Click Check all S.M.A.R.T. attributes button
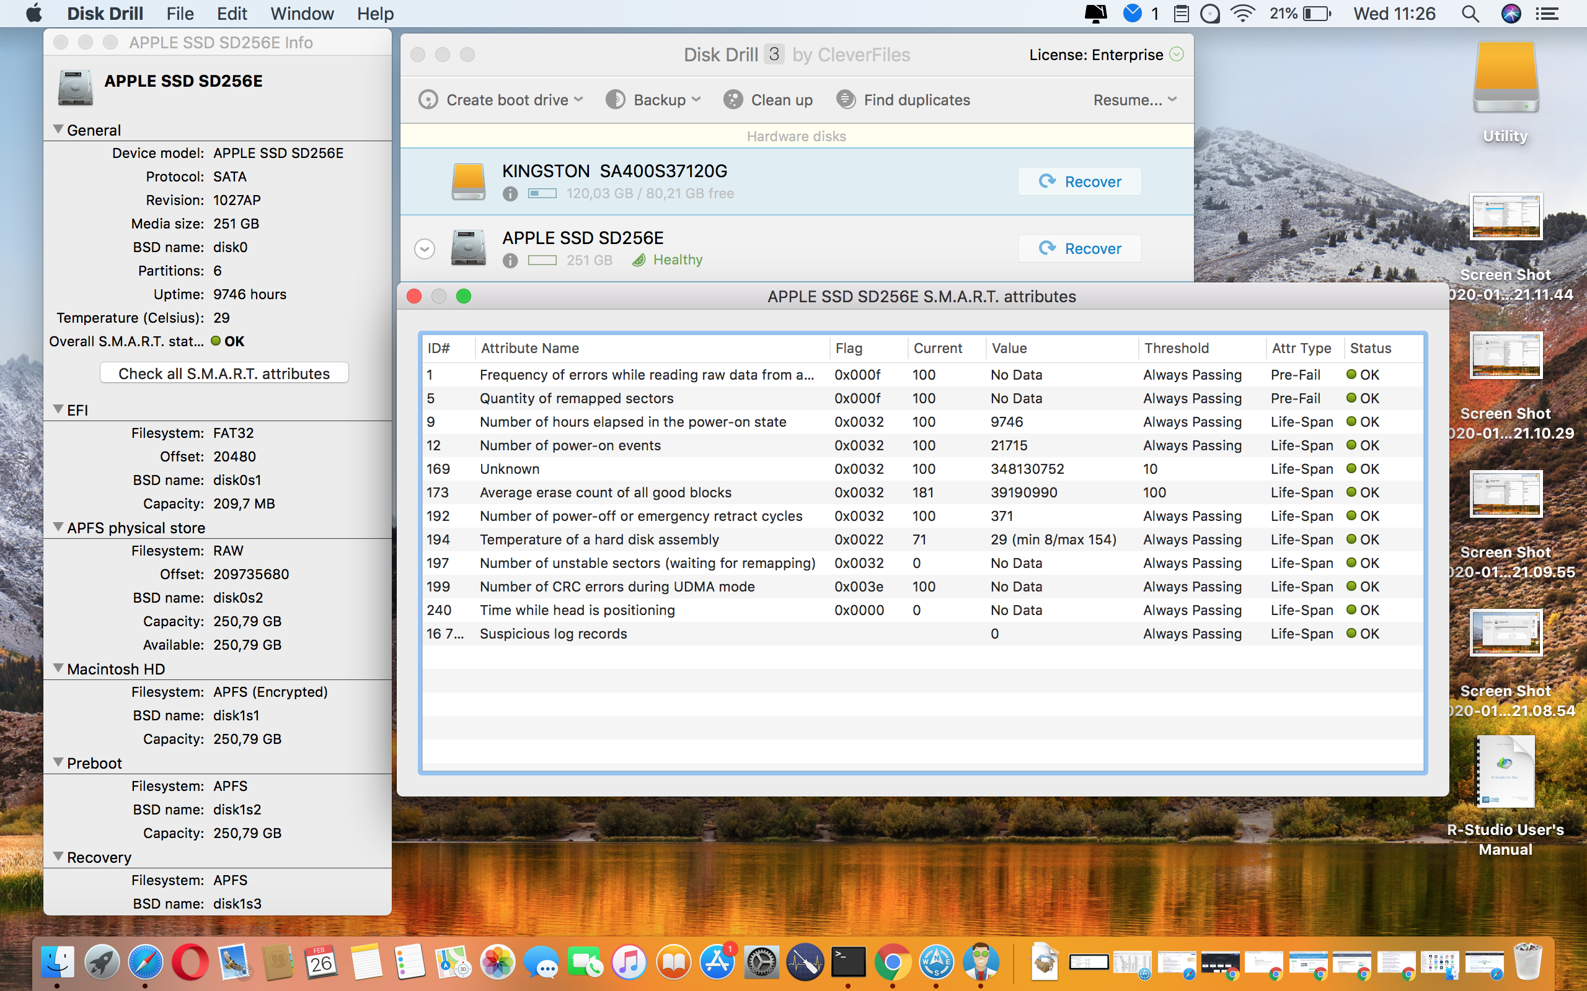This screenshot has width=1587, height=991. [x=224, y=373]
